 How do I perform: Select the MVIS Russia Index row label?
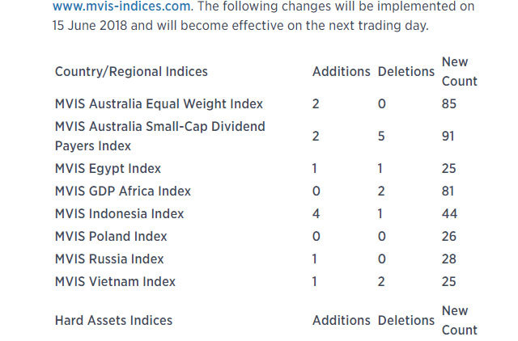109,259
